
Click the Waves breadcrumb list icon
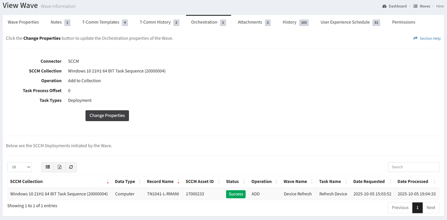[x=415, y=6]
